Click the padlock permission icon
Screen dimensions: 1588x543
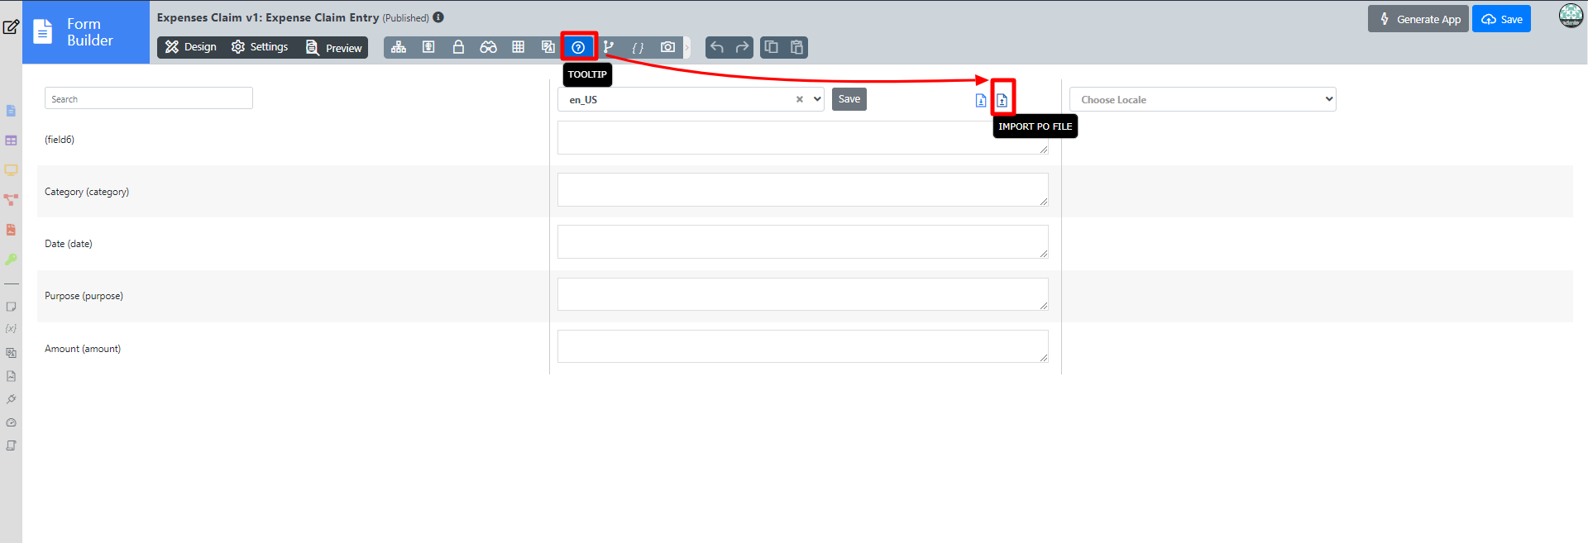pyautogui.click(x=458, y=47)
